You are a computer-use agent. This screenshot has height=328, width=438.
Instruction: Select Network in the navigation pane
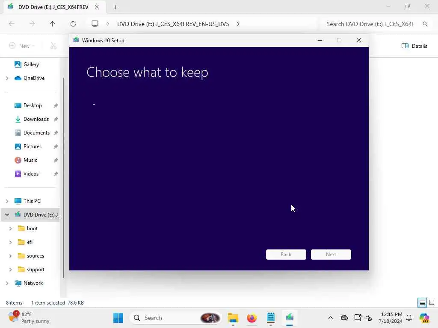pos(33,283)
